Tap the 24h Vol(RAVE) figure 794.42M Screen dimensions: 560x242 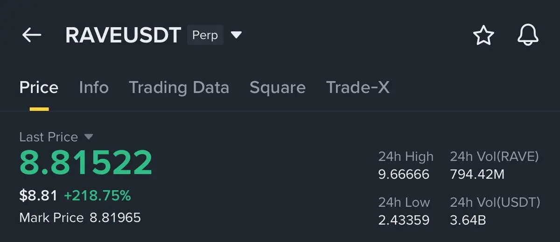pos(477,175)
